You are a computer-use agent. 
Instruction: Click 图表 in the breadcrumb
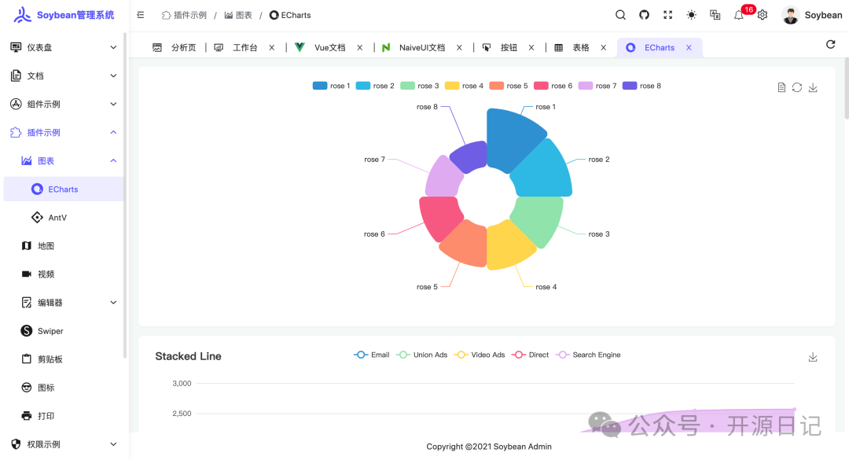pos(238,15)
